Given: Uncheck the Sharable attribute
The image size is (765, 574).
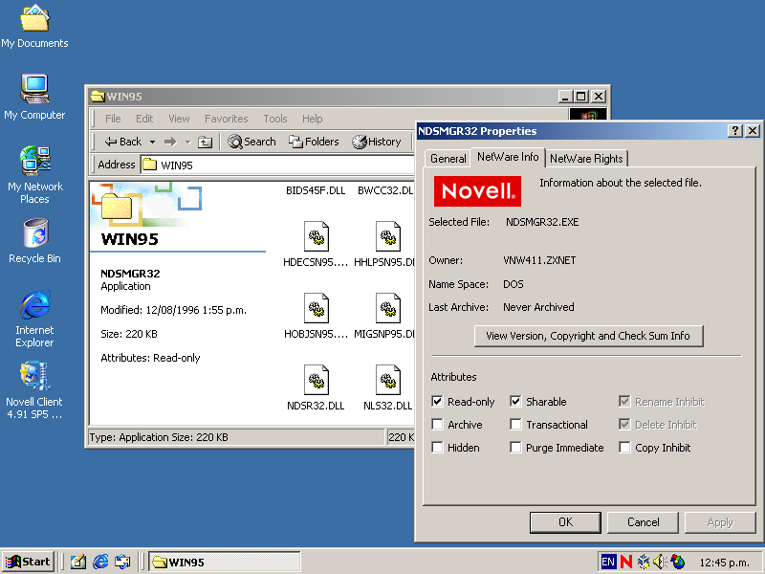Looking at the screenshot, I should tap(515, 402).
